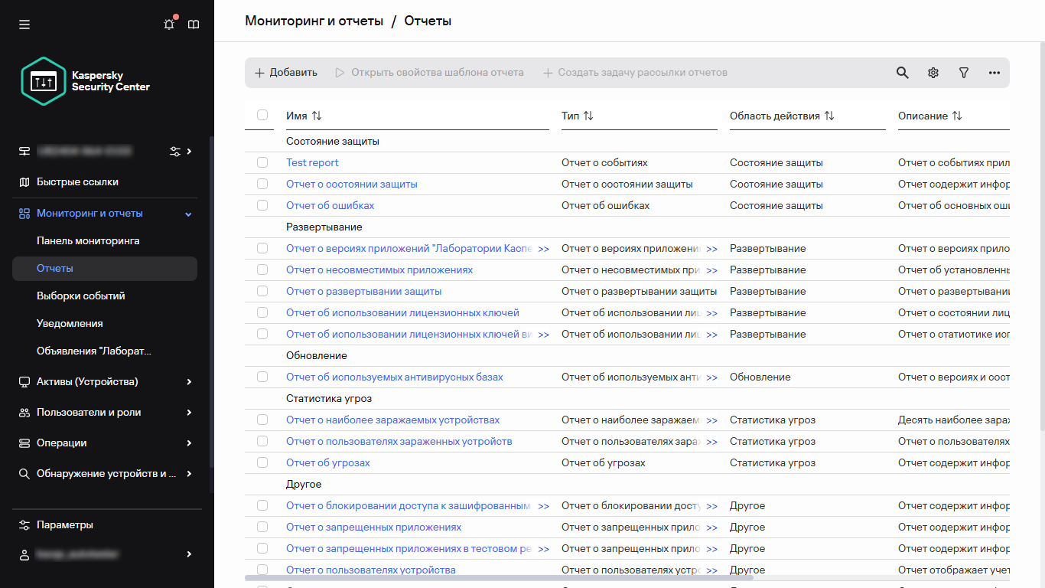Expand Активы (Устройства) section
The height and width of the screenshot is (588, 1045).
pos(189,381)
